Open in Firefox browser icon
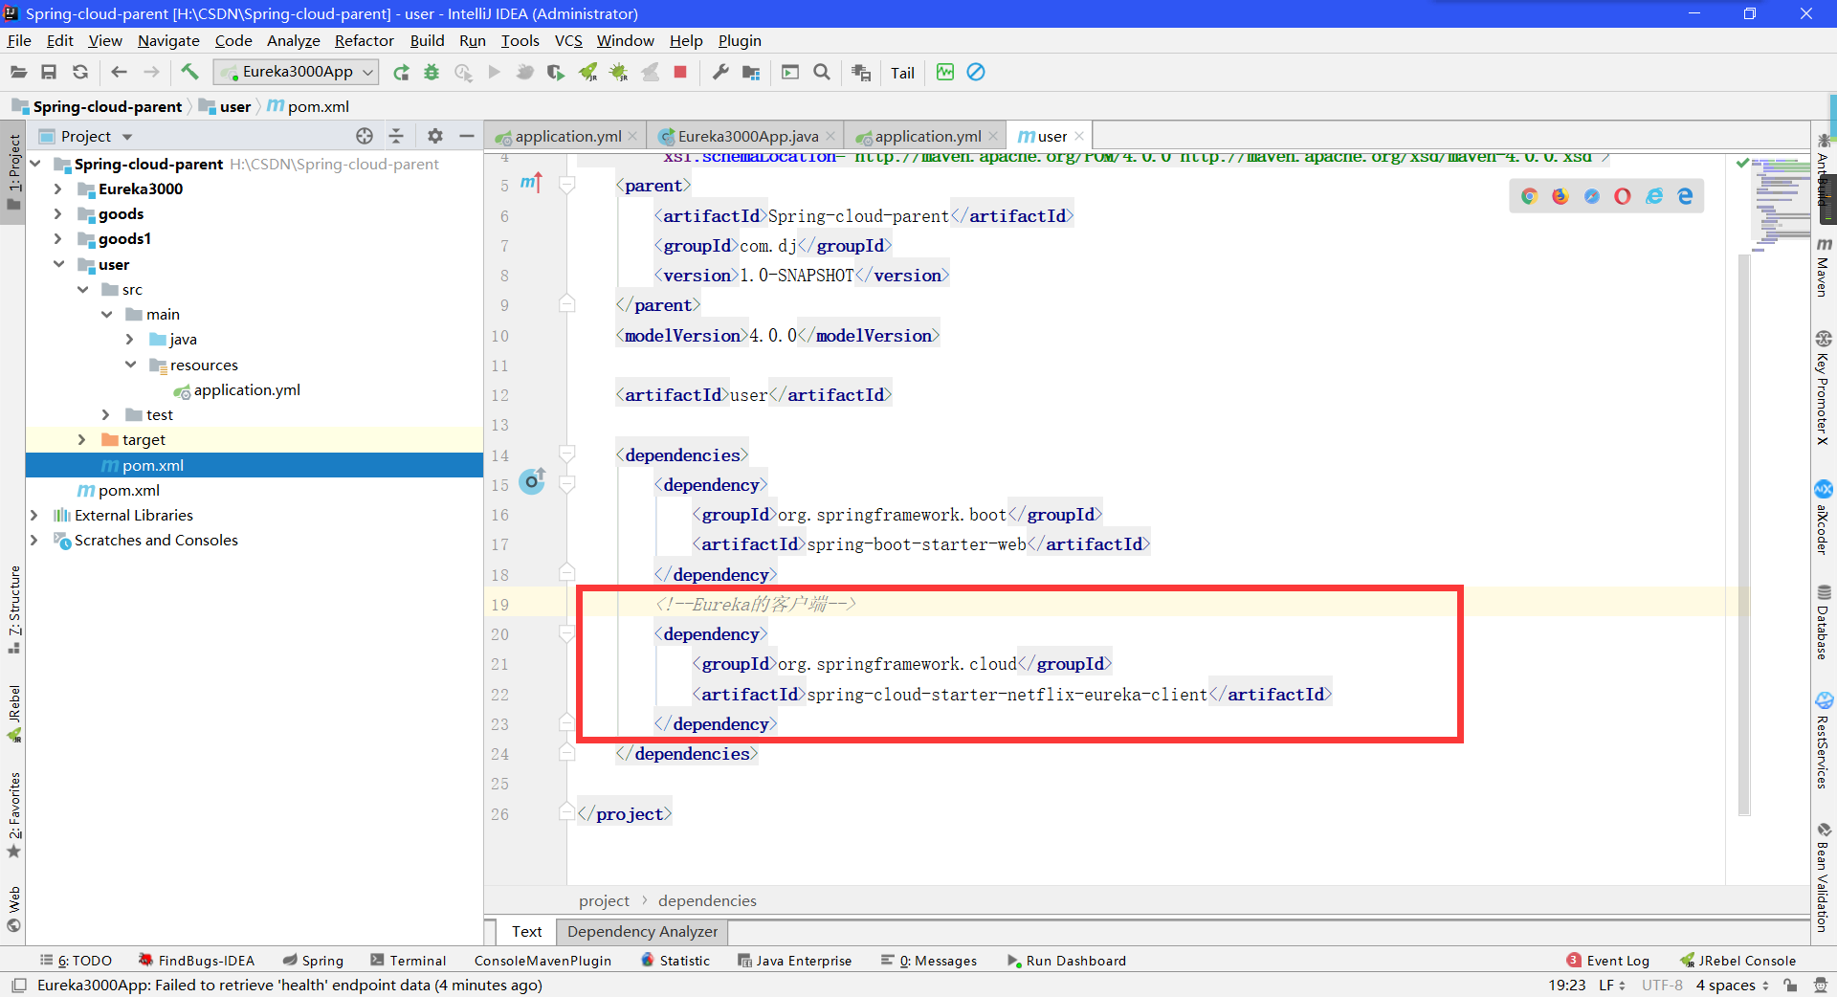Image resolution: width=1837 pixels, height=997 pixels. [x=1560, y=196]
